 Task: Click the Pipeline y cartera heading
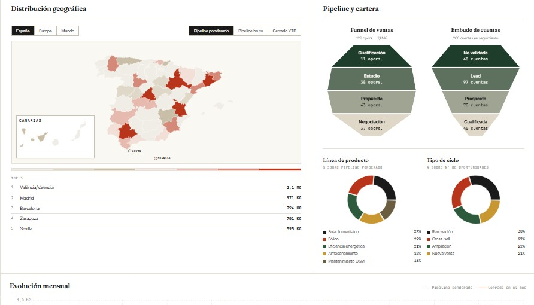tap(351, 9)
